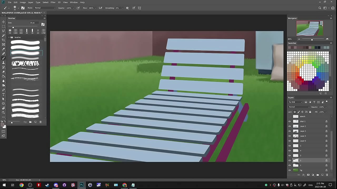This screenshot has width=337, height=189.
Task: Select the Move tool
Action: click(3, 22)
